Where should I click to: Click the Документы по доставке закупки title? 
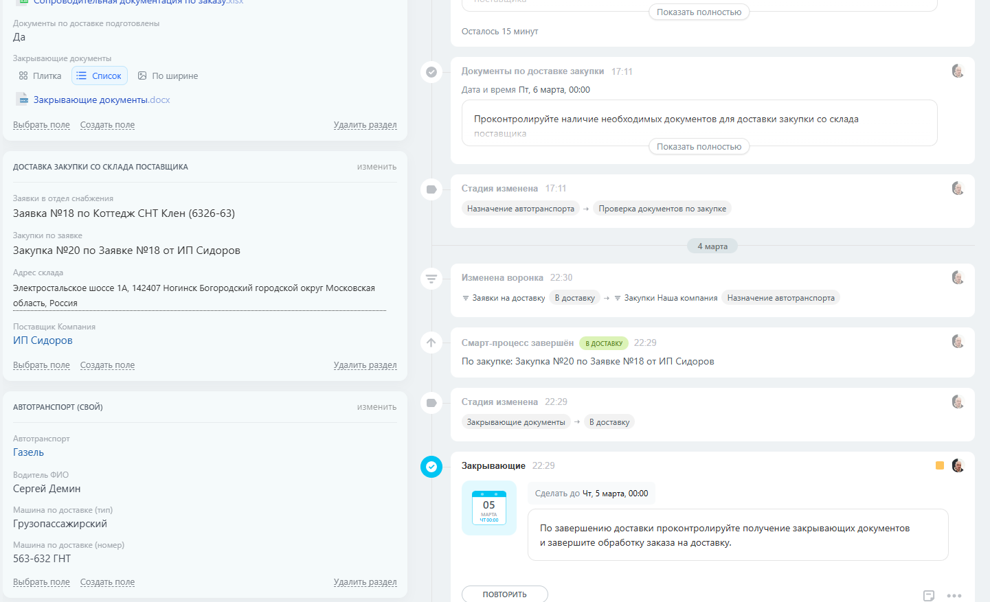pyautogui.click(x=532, y=71)
